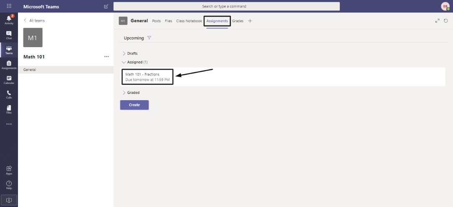Open Assignments in the left rail
Image resolution: width=453 pixels, height=207 pixels.
click(x=9, y=65)
